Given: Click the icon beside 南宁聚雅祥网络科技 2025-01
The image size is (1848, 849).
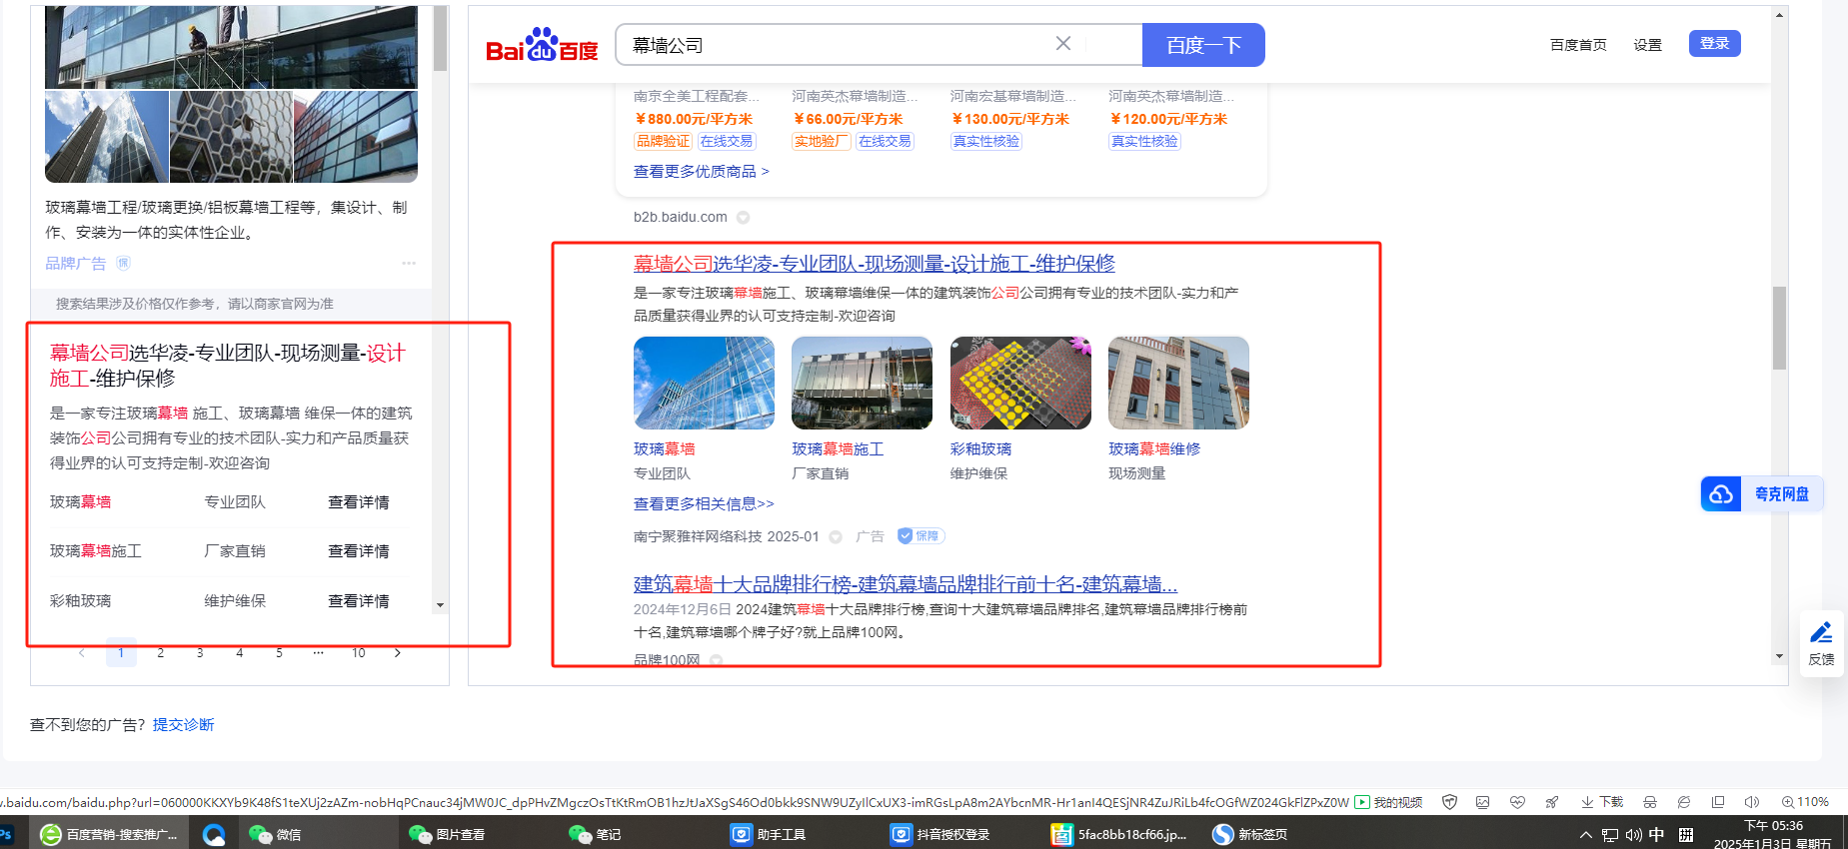Looking at the screenshot, I should tap(836, 536).
